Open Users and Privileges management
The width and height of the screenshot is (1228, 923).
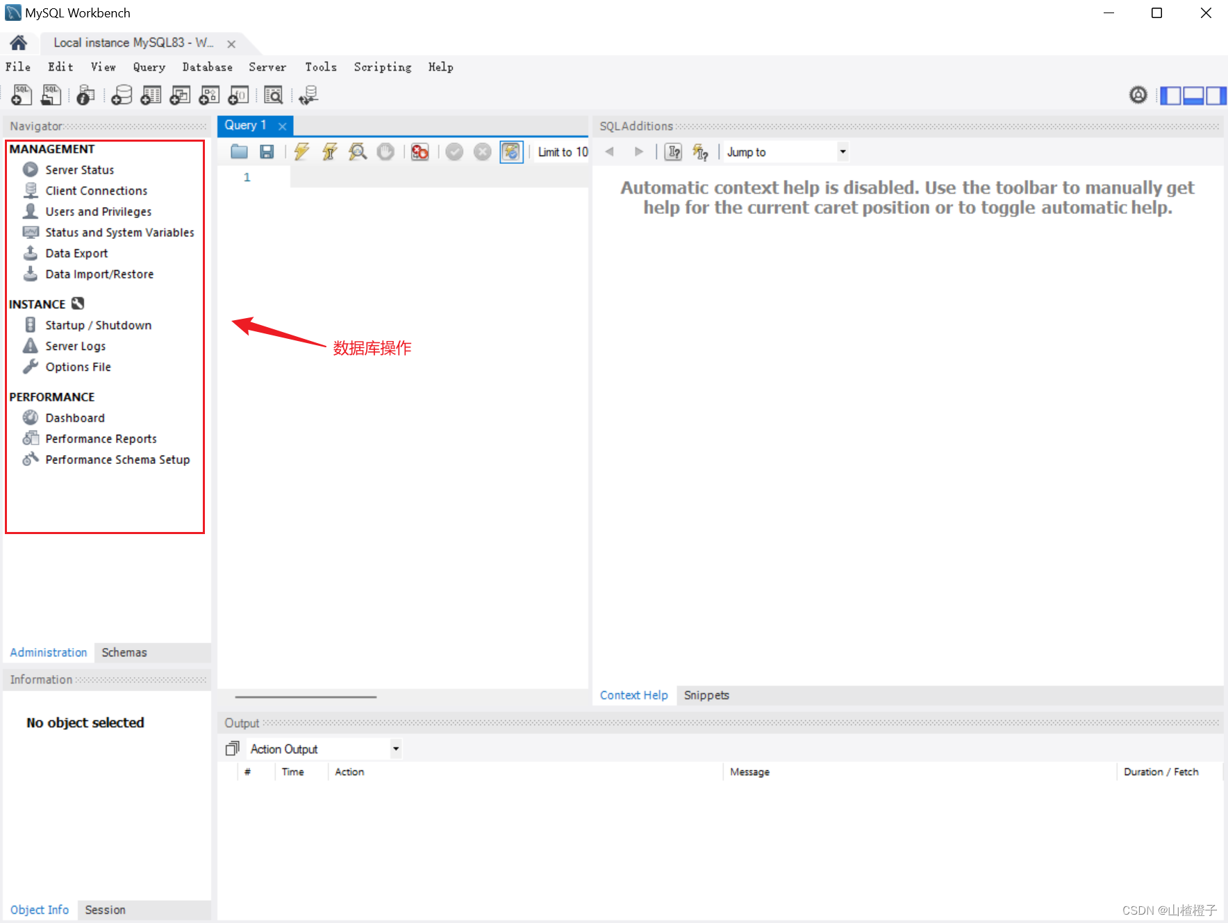coord(98,211)
